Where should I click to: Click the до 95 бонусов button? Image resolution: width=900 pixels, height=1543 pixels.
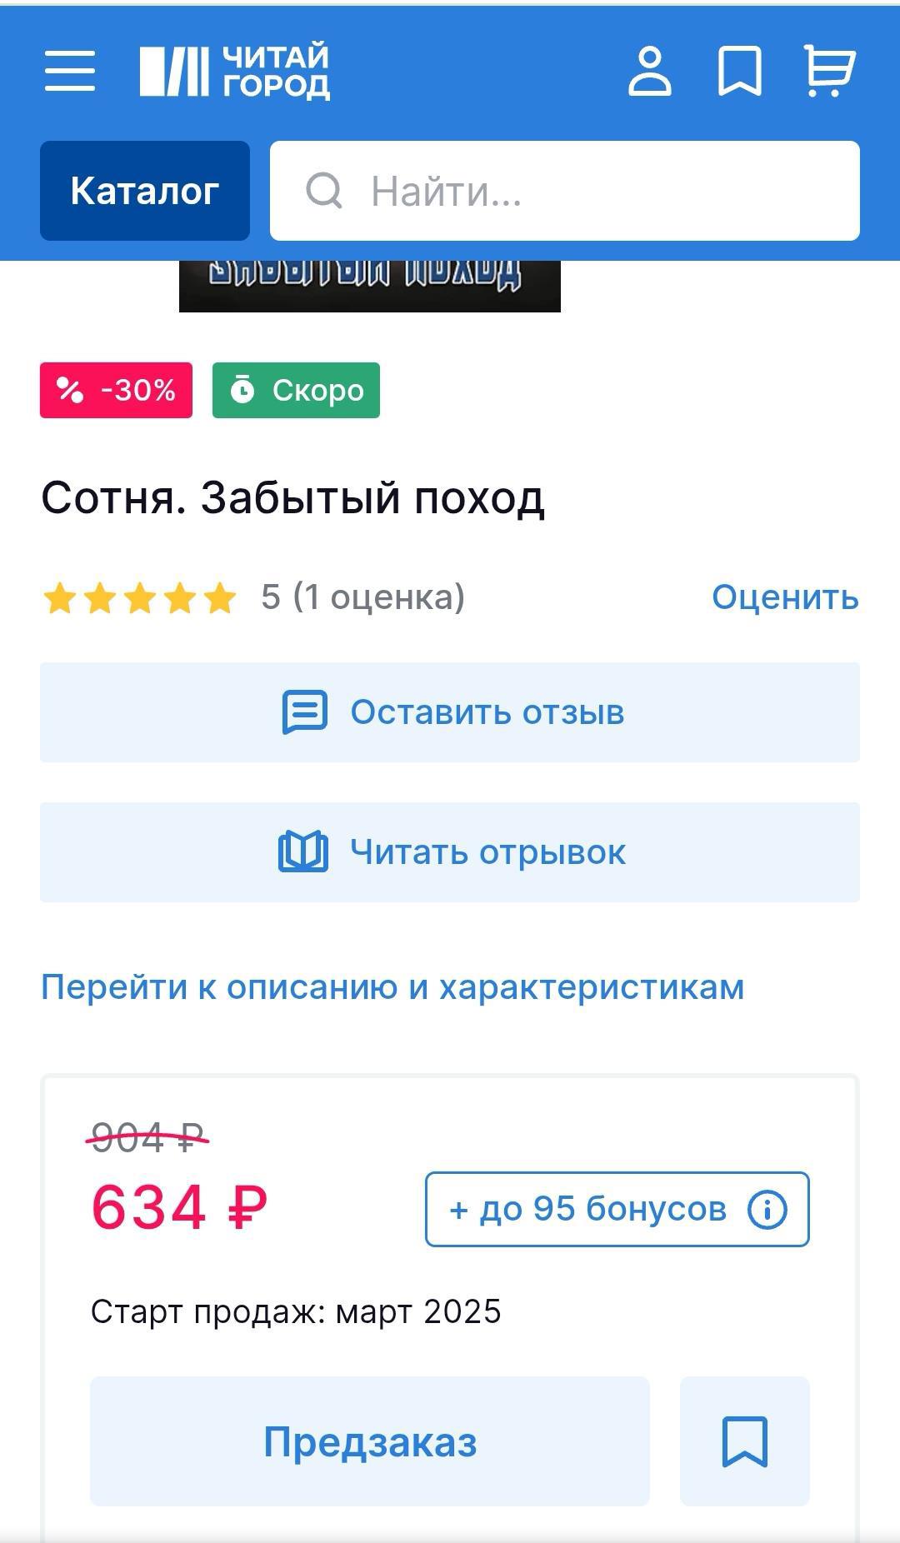click(587, 1209)
